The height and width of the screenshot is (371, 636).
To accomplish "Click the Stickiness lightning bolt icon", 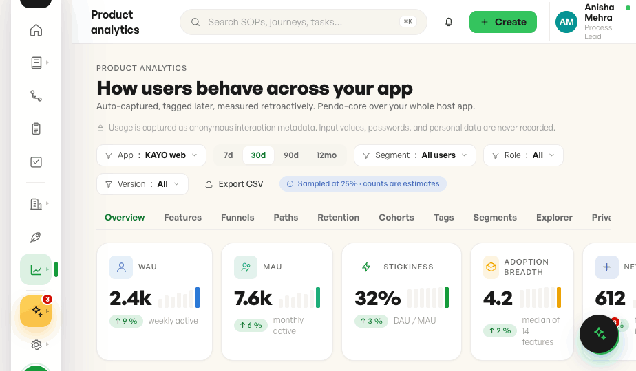I will click(x=366, y=267).
